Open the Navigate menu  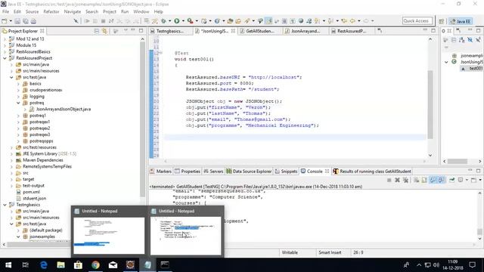point(73,12)
